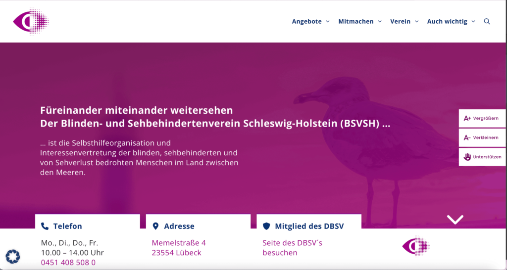Open the Auch wichtig menu
This screenshot has height=270, width=507.
click(447, 21)
